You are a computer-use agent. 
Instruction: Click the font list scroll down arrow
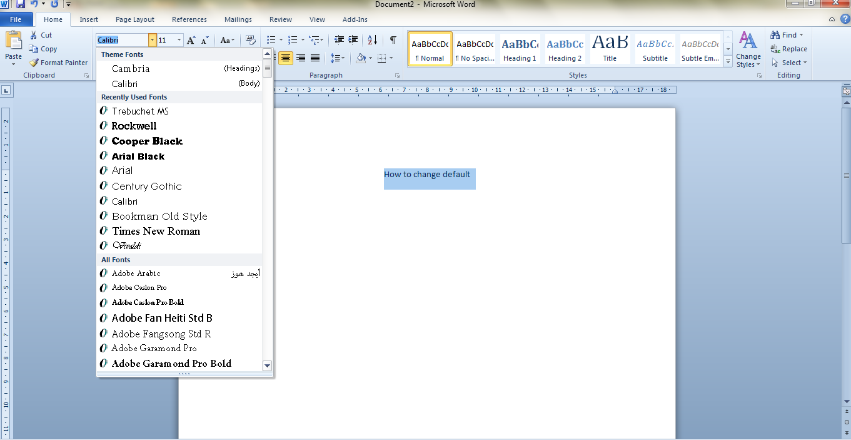pyautogui.click(x=268, y=366)
